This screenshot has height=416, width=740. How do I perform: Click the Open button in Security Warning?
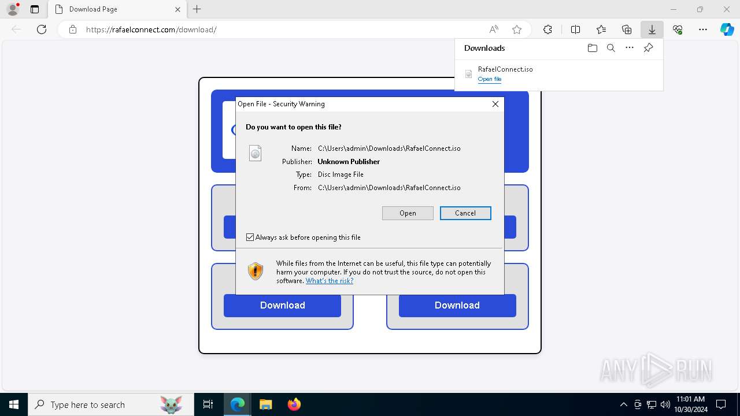point(408,213)
